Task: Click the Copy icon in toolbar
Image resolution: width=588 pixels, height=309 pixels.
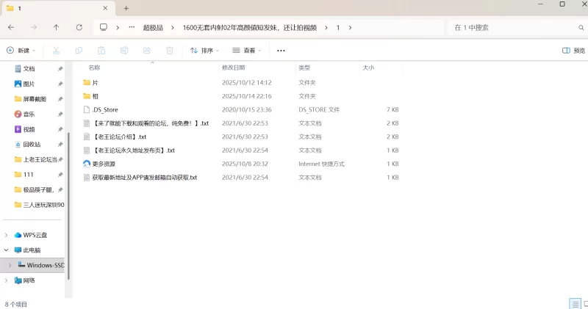Action: click(79, 51)
